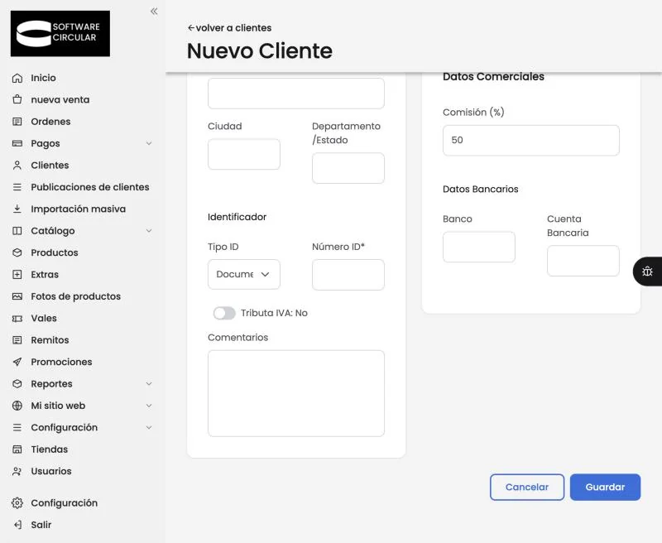
Task: Click the Productos box icon
Action: coord(17,252)
